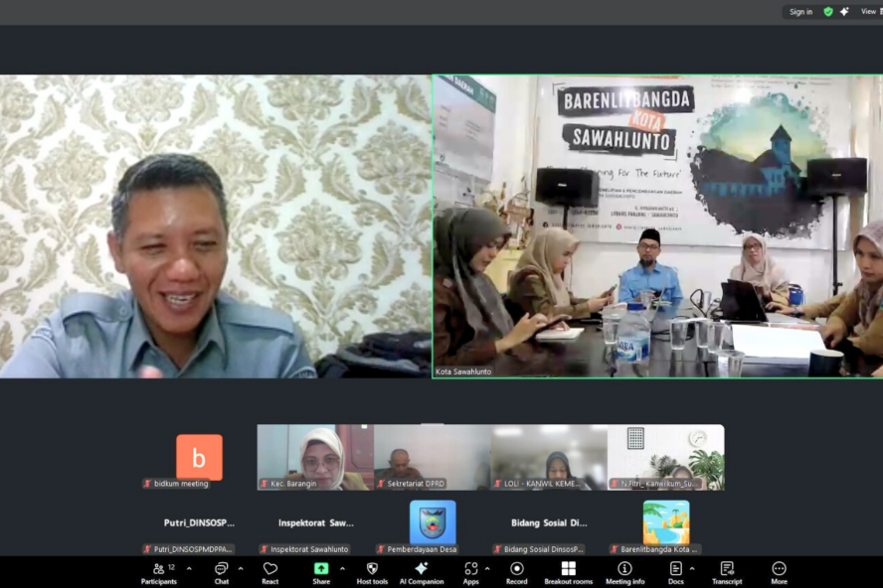This screenshot has width=883, height=588.
Task: Open the Chat panel
Action: point(221,572)
